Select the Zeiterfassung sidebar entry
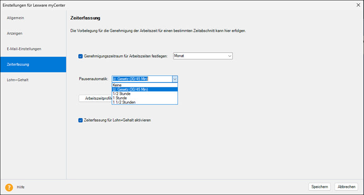The image size is (364, 195). (33, 65)
